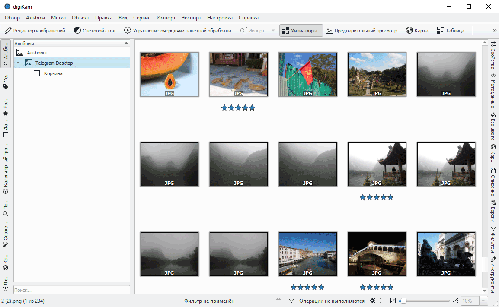Open batch queue manager (Управление очередями)
The width and height of the screenshot is (499, 307).
coord(177,31)
